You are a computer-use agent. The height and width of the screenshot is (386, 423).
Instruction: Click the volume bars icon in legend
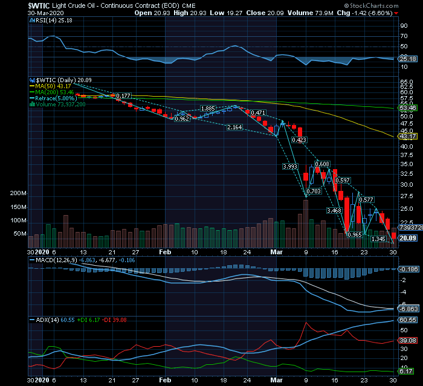click(x=32, y=105)
